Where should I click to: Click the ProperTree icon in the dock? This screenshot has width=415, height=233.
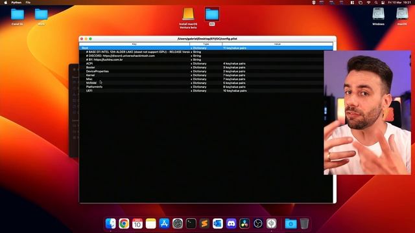tap(271, 223)
